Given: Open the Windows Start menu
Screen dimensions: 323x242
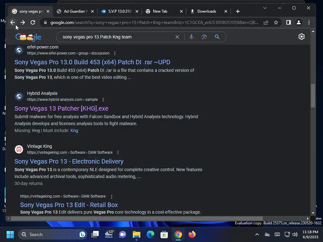Looking at the screenshot, I should (x=10, y=234).
